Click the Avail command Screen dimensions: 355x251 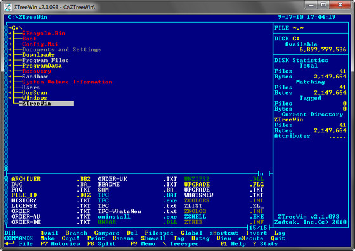(x=49, y=233)
